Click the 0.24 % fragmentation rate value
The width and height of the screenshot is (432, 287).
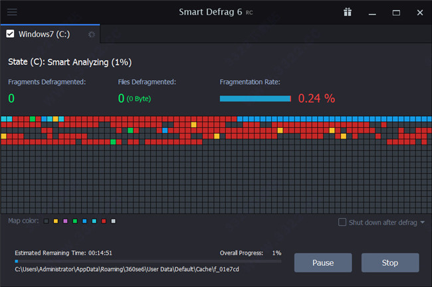coord(316,98)
